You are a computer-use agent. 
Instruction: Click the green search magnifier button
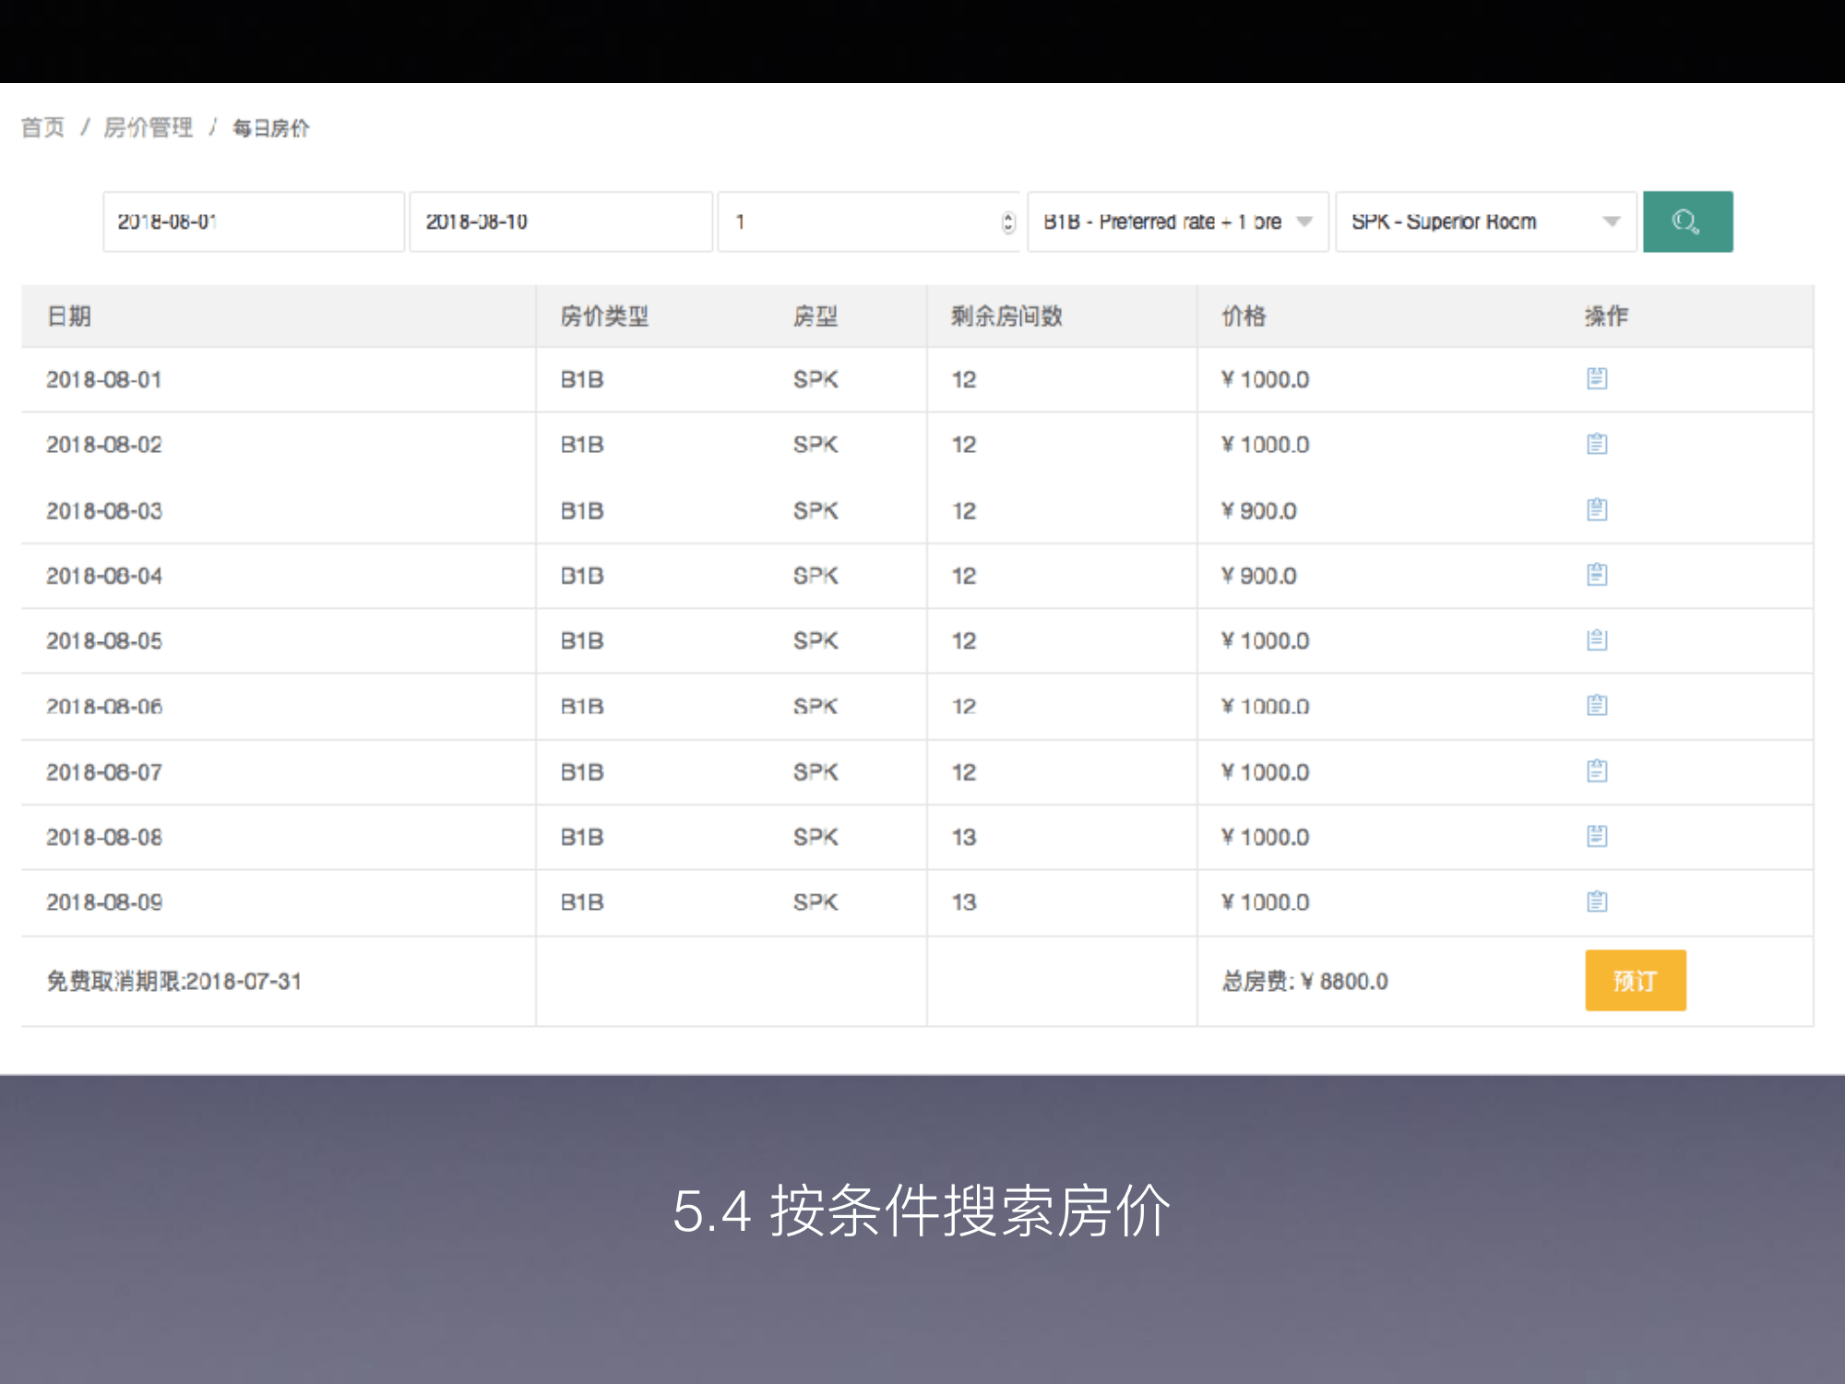tap(1687, 221)
